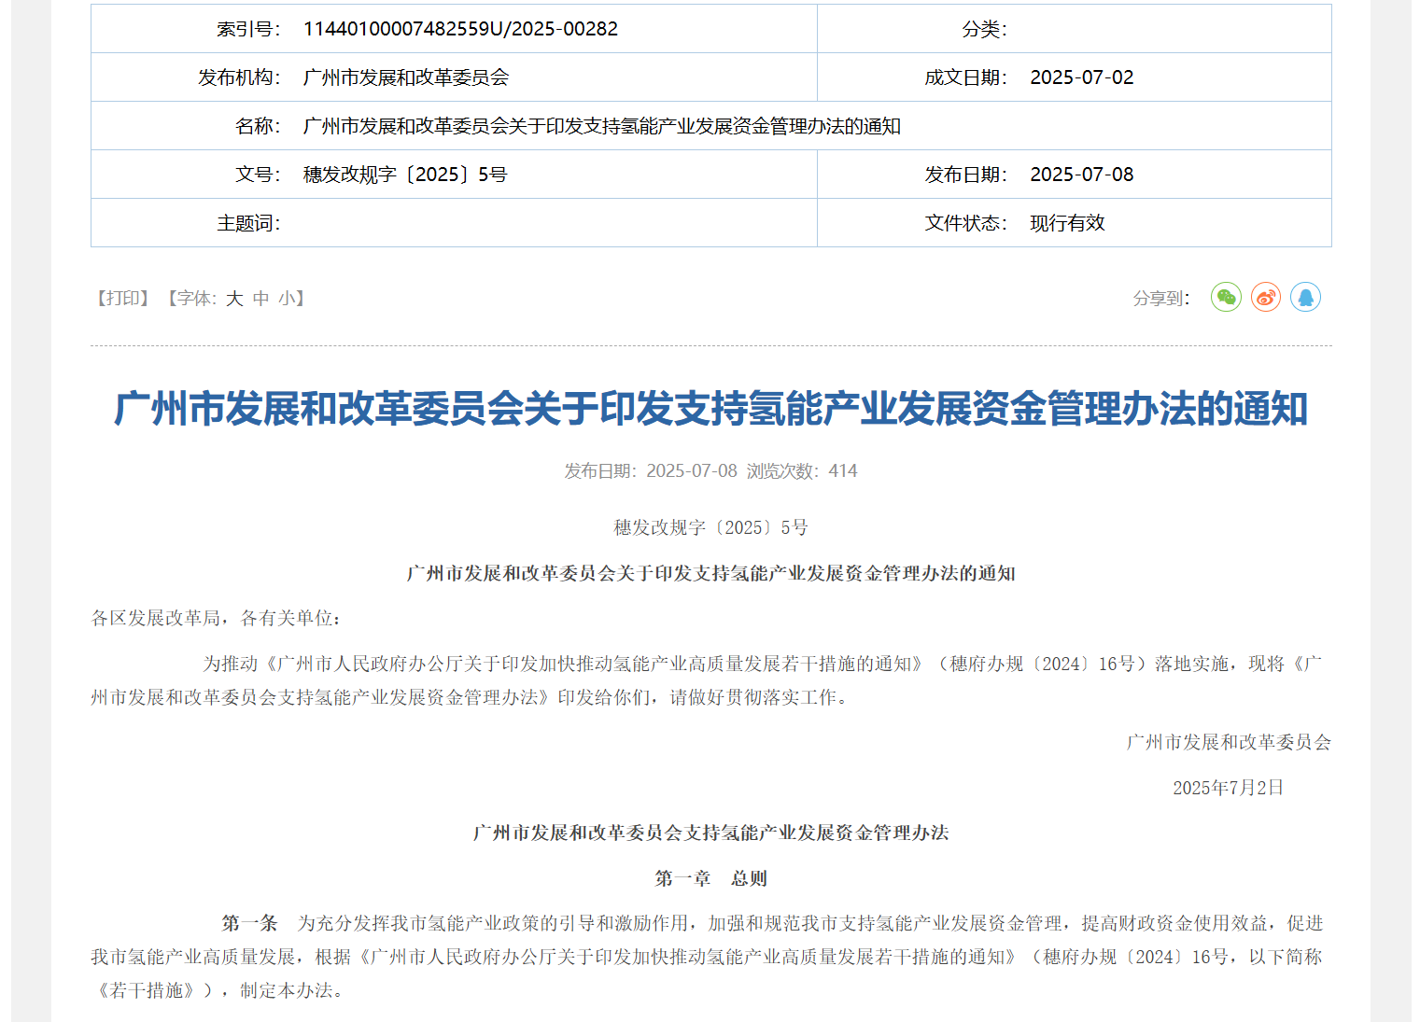Click the empty 分类 classification cell
The height and width of the screenshot is (1022, 1420).
(x=1167, y=28)
